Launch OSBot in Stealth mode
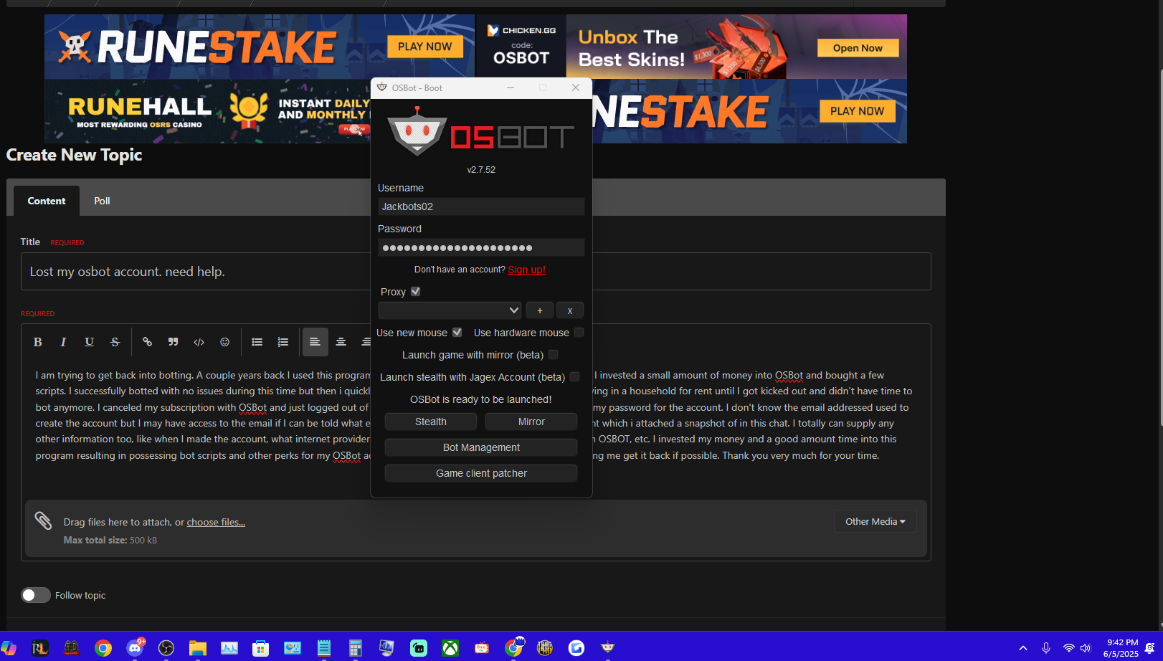1163x661 pixels. (x=431, y=422)
